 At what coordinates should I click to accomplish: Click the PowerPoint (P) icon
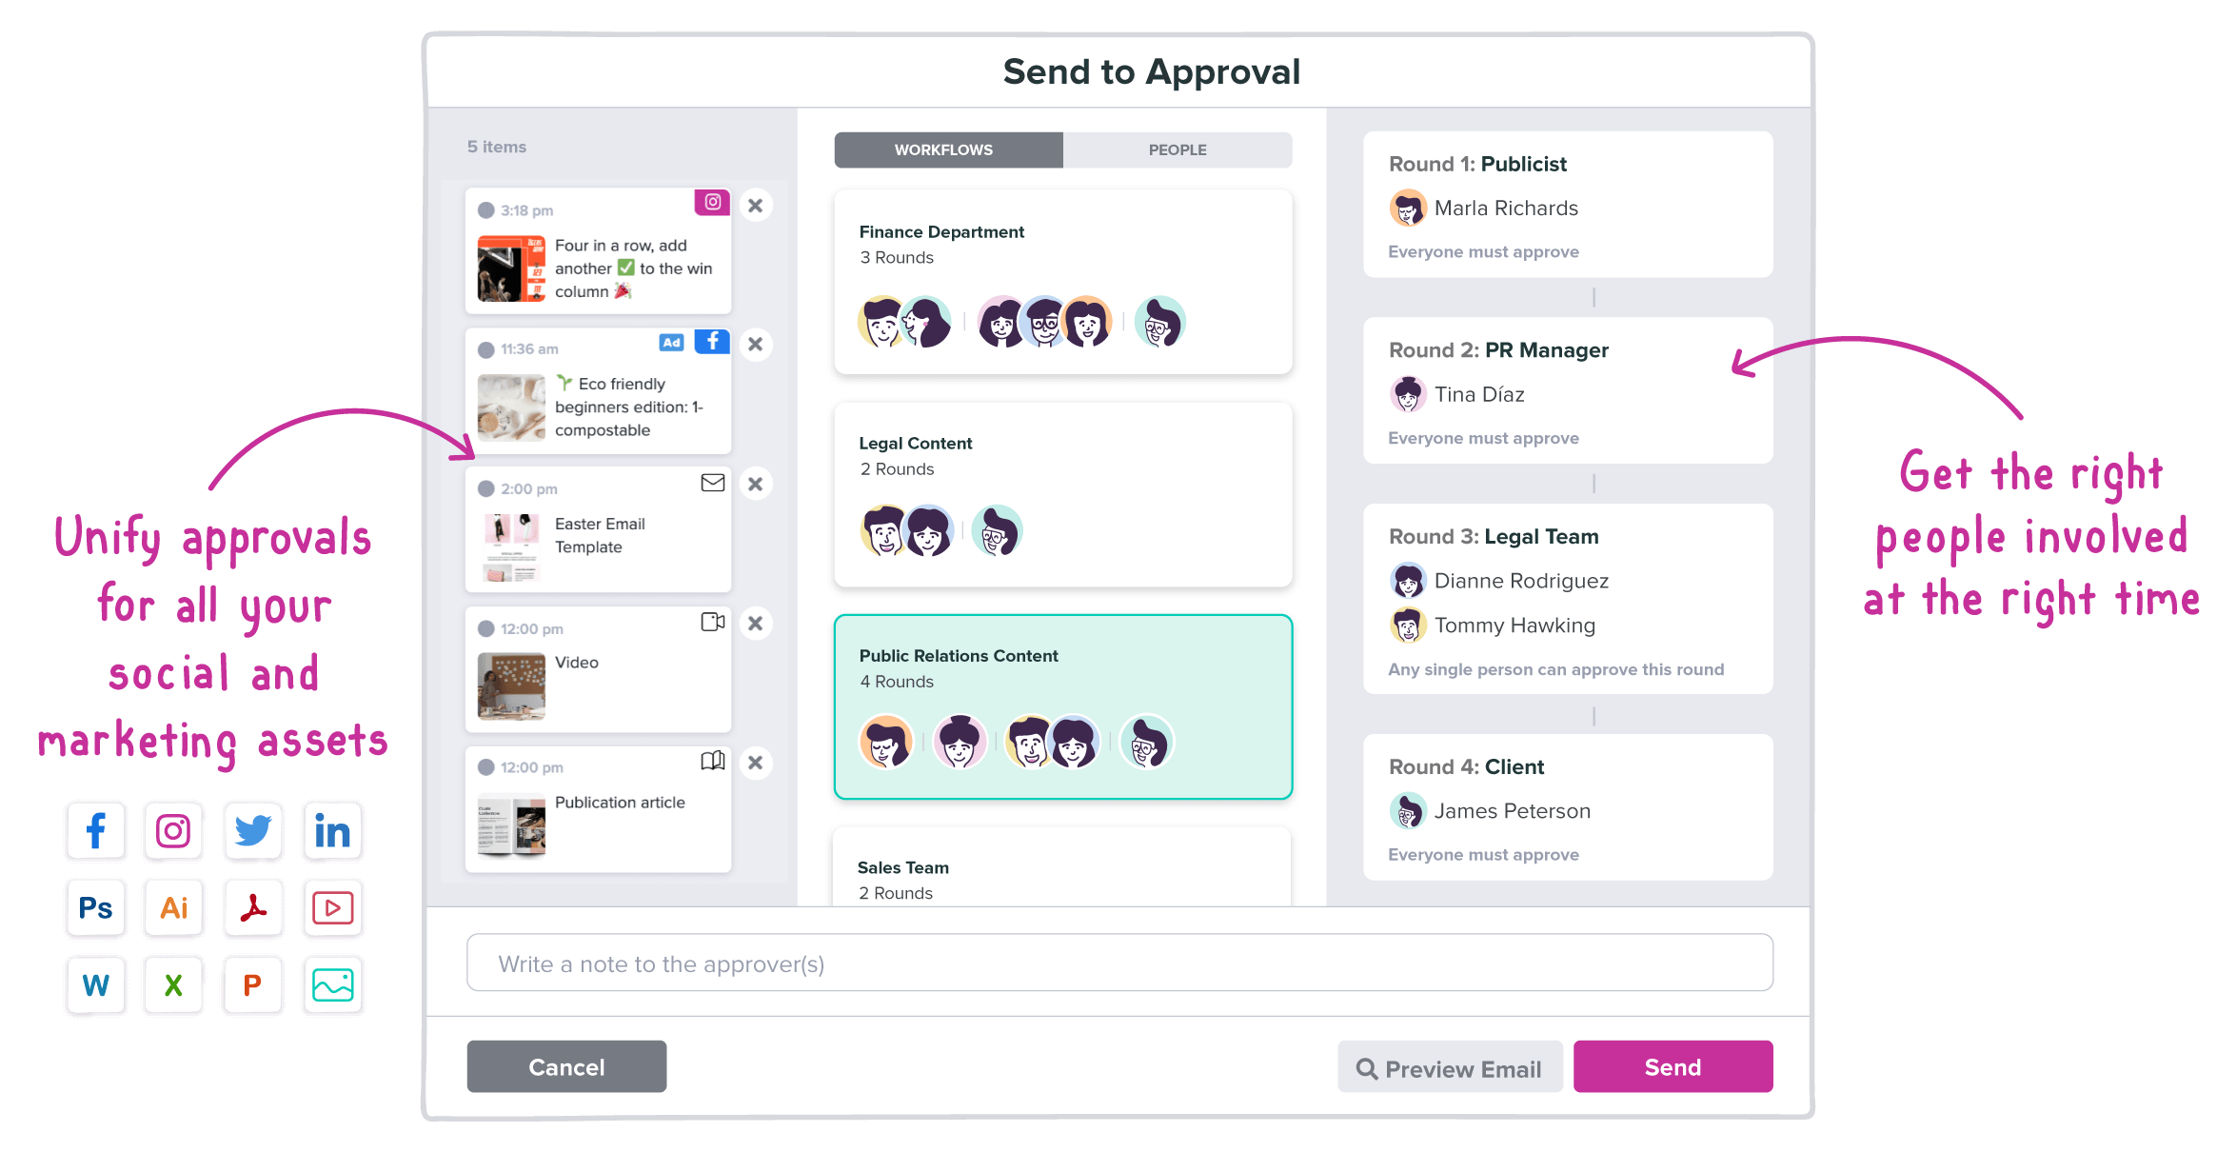[252, 985]
